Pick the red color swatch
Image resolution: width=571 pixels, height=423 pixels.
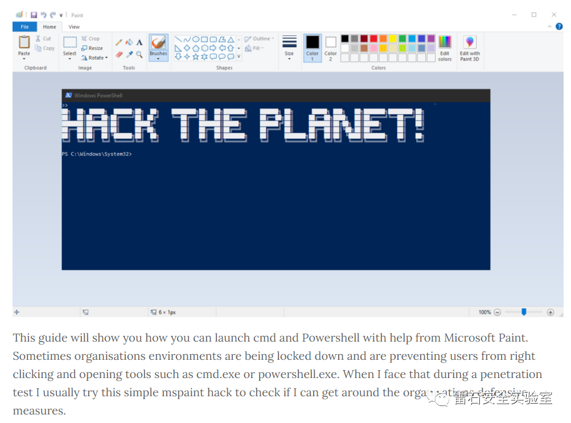(x=373, y=39)
